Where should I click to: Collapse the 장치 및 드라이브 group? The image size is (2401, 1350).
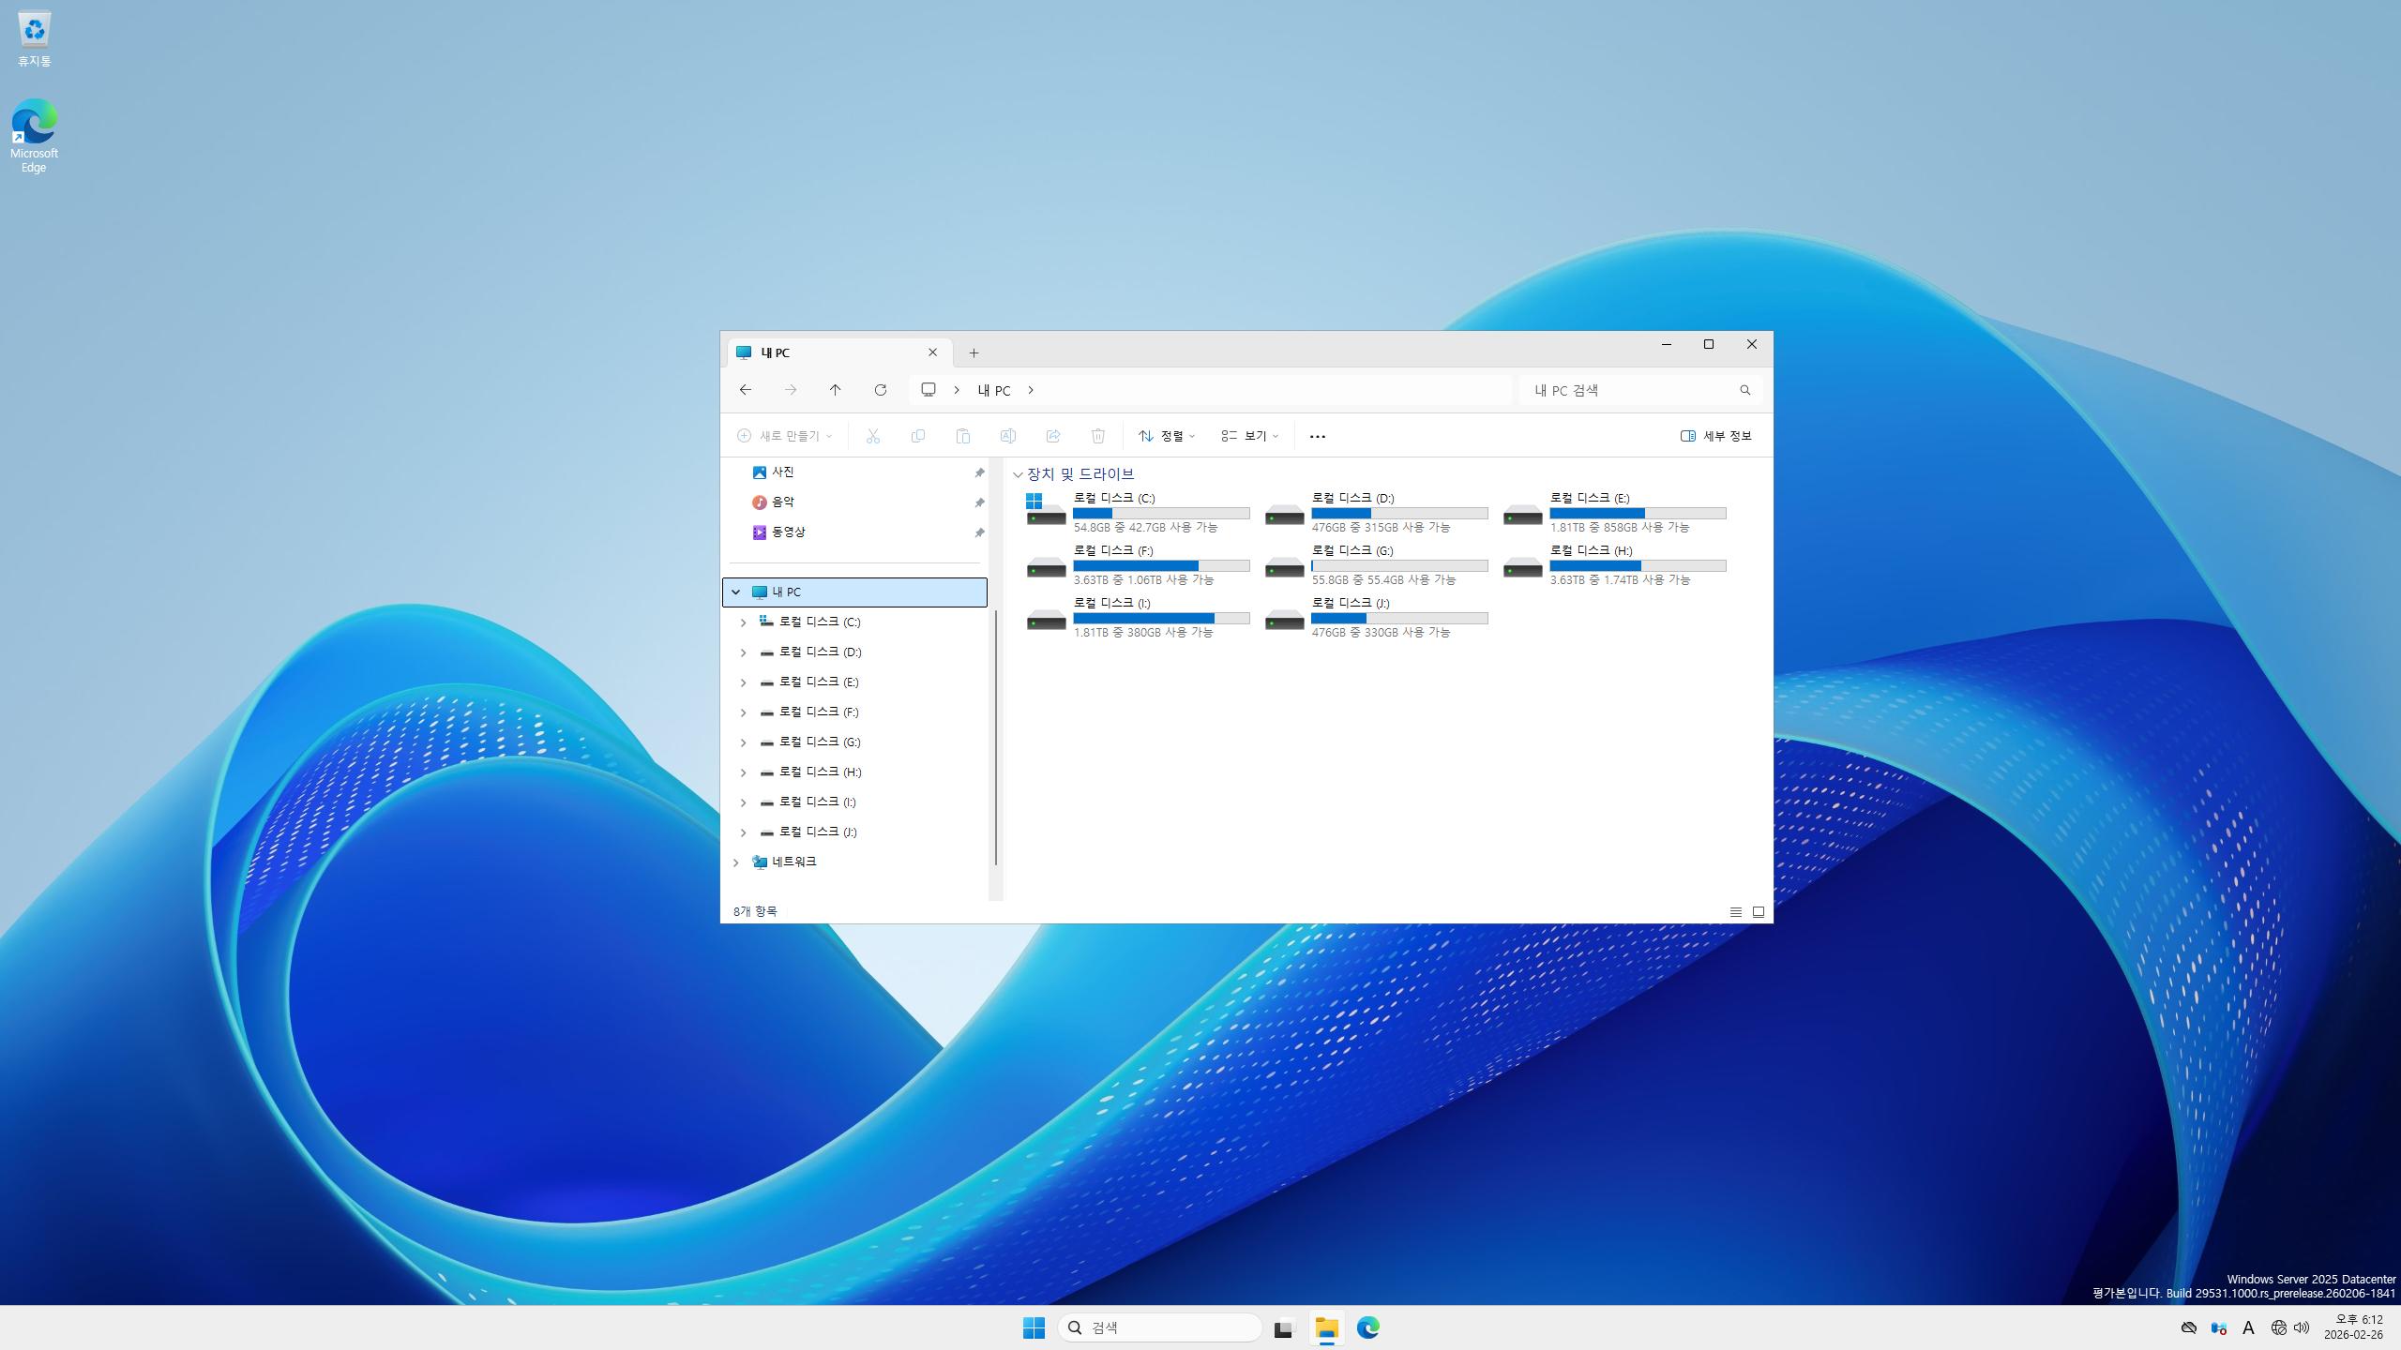(x=1018, y=474)
